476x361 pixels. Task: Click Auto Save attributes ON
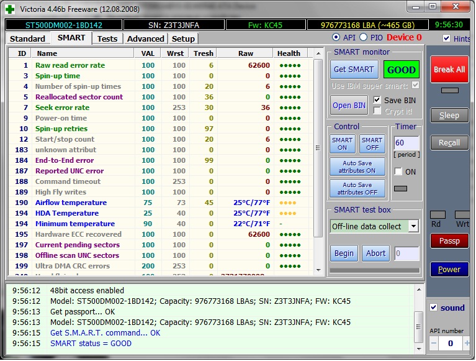pyautogui.click(x=357, y=167)
